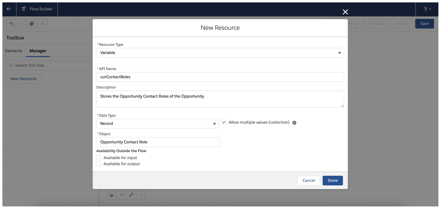Viewport: 442px width, 210px height.
Task: Click the canvas select mode icon
Action: 111,195
